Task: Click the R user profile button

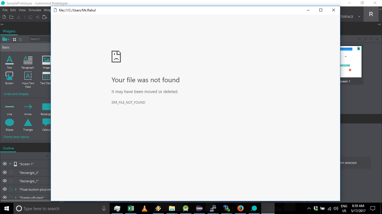Action: click(371, 14)
